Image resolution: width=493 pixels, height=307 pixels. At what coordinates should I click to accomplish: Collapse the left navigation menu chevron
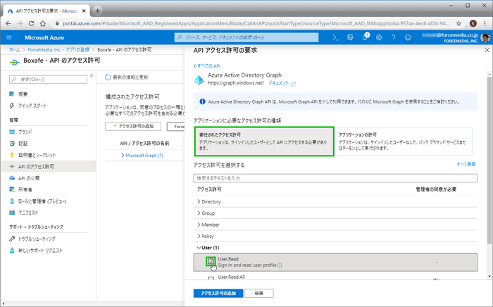[92, 75]
